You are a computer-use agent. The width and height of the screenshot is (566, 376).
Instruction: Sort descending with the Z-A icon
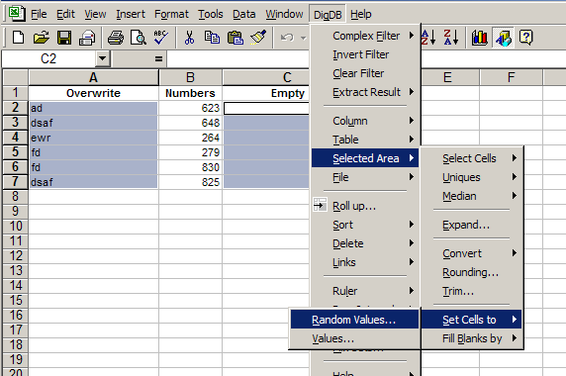(x=451, y=38)
